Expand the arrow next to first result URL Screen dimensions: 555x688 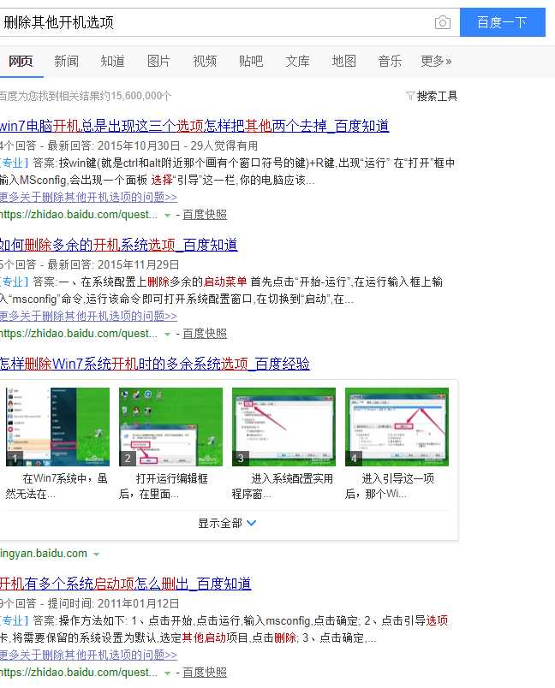pos(167,216)
